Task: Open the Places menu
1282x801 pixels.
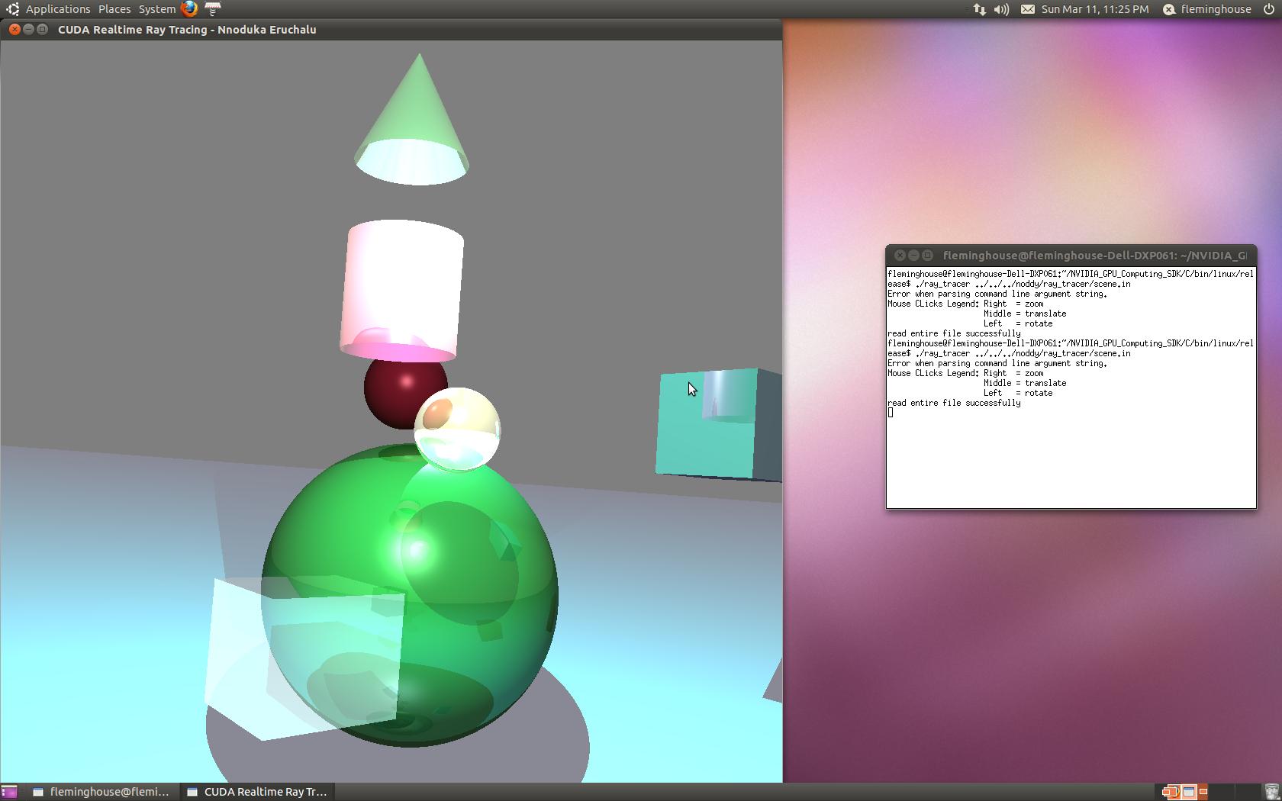Action: 114,8
